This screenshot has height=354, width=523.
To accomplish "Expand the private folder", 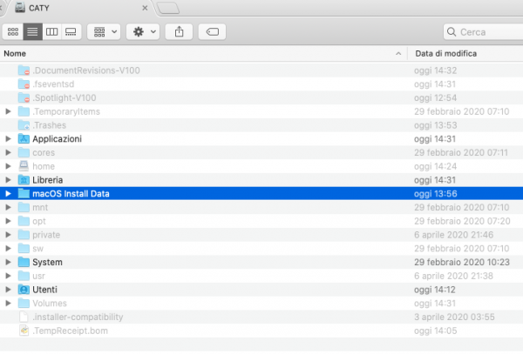I will tap(9, 235).
